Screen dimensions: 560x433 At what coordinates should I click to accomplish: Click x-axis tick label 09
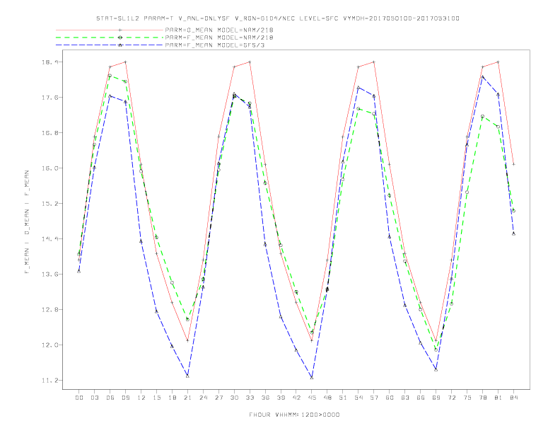(125, 398)
